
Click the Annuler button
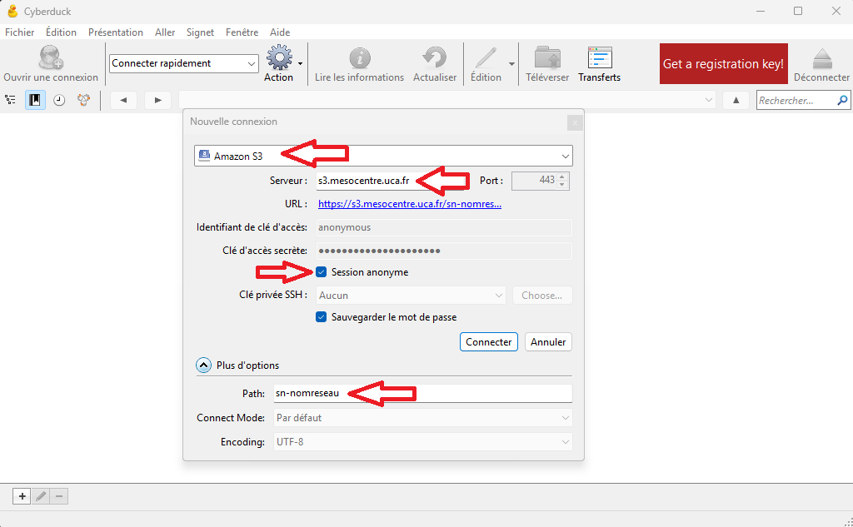point(548,342)
